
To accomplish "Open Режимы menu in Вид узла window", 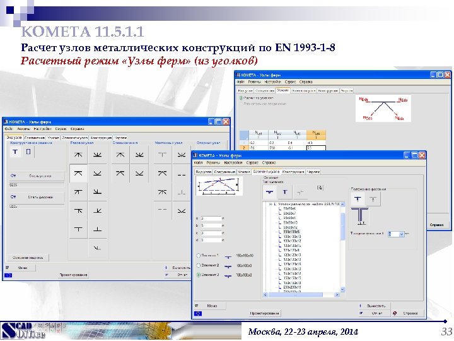I will 23,129.
